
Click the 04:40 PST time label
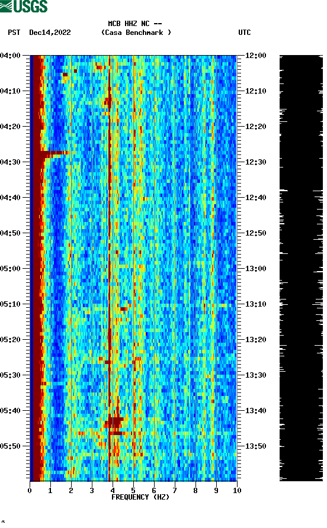click(x=10, y=198)
